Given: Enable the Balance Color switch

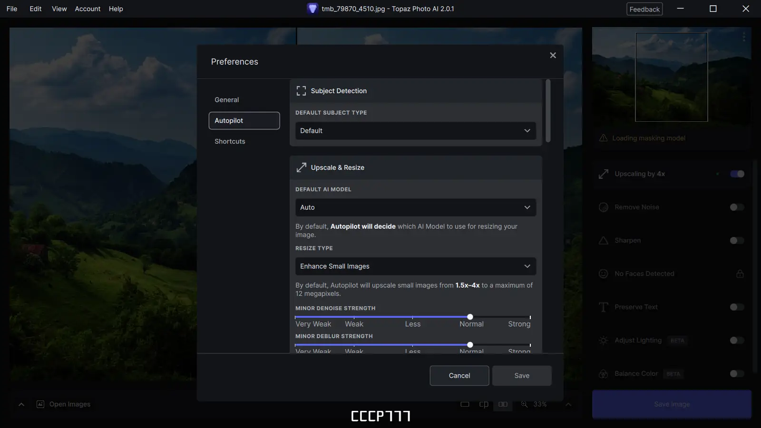Looking at the screenshot, I should coord(737,374).
